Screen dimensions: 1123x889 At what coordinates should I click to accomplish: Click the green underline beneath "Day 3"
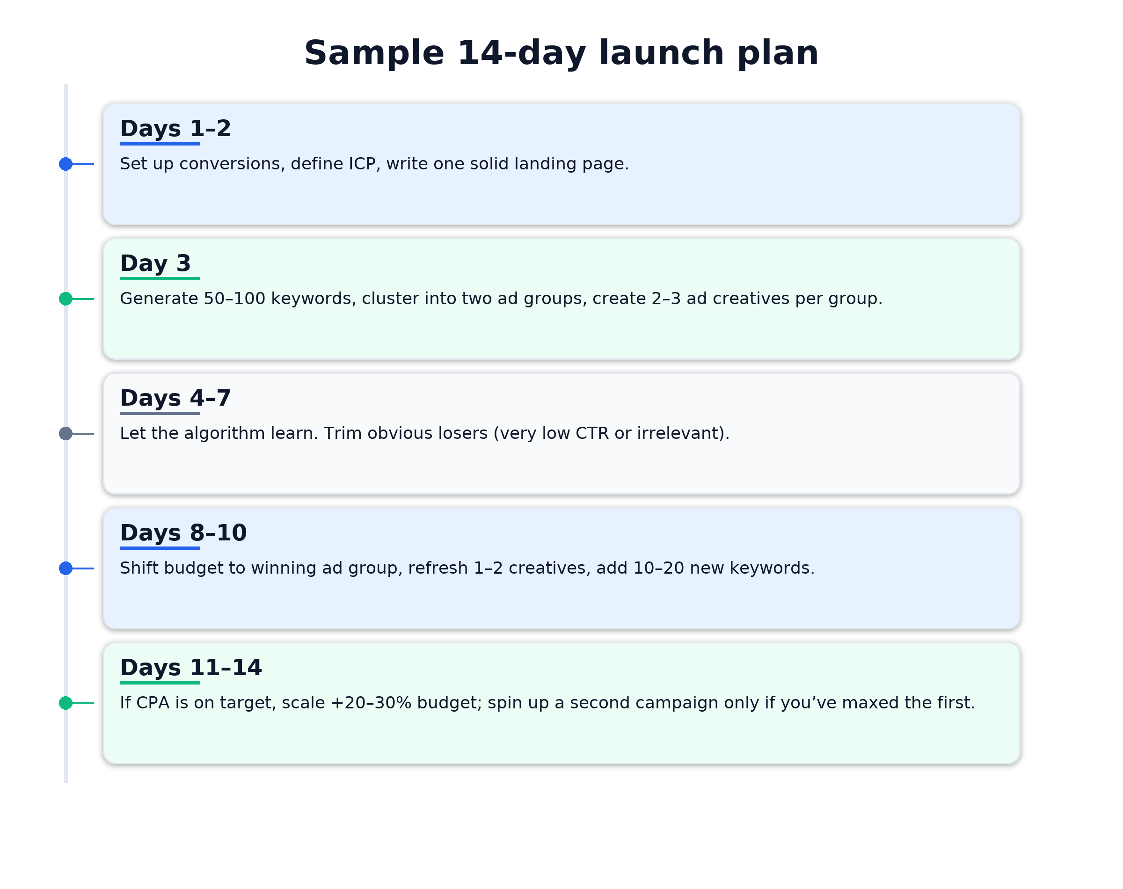coord(160,278)
